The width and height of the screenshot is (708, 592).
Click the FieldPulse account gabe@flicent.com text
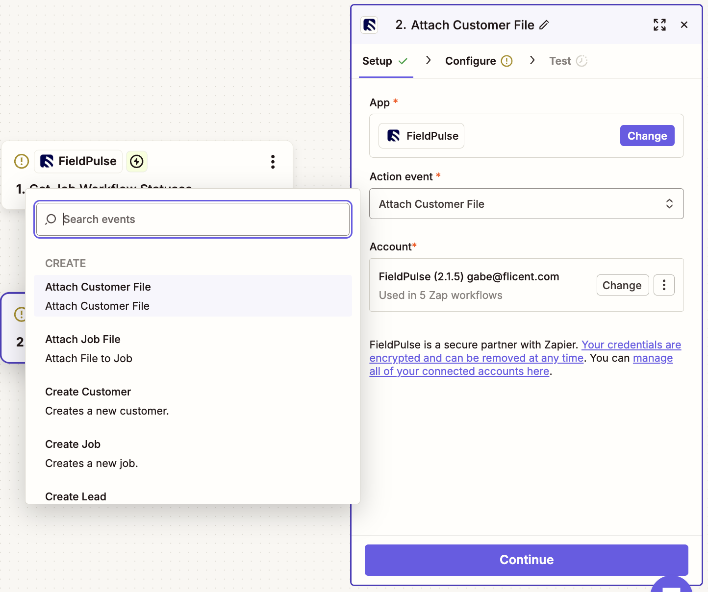point(469,276)
